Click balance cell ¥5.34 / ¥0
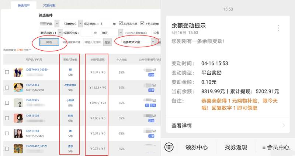Screen dimensions: 295x156 click(x=98, y=133)
